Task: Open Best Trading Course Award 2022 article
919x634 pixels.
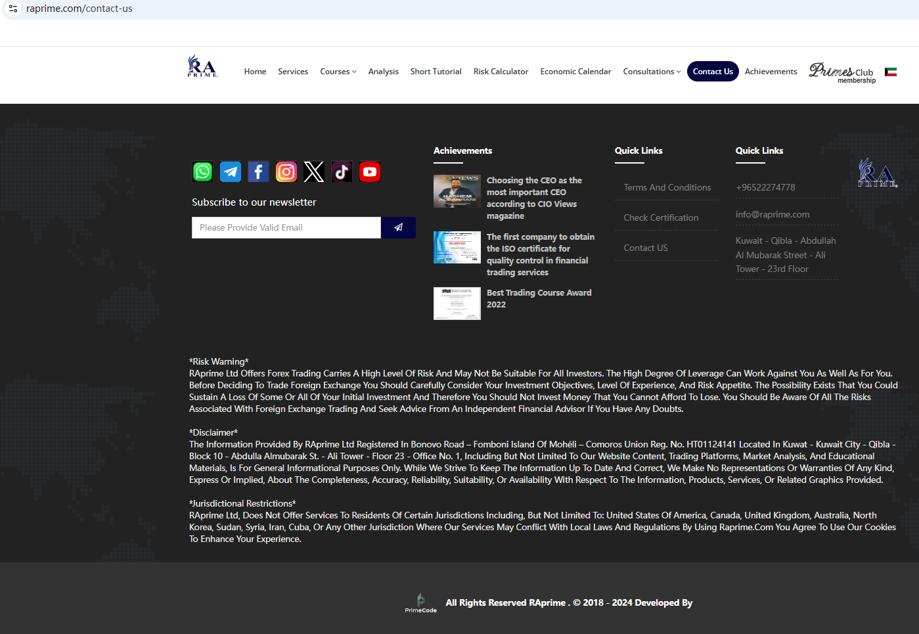Action: [539, 298]
